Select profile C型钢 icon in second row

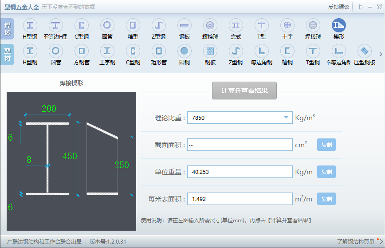[x=133, y=51]
